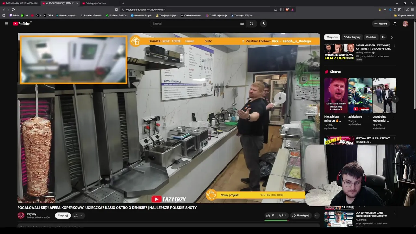Open the account avatar menu
This screenshot has width=416, height=234.
tap(405, 24)
